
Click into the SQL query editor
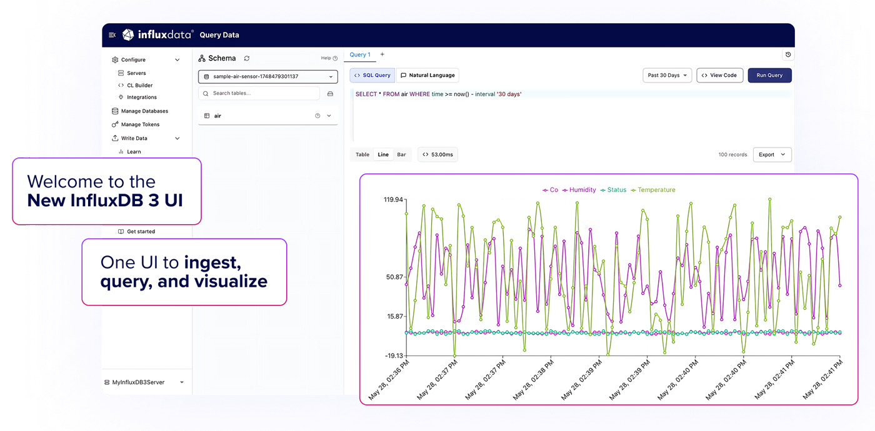[x=572, y=116]
